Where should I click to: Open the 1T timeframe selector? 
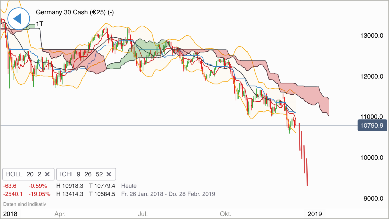point(39,24)
